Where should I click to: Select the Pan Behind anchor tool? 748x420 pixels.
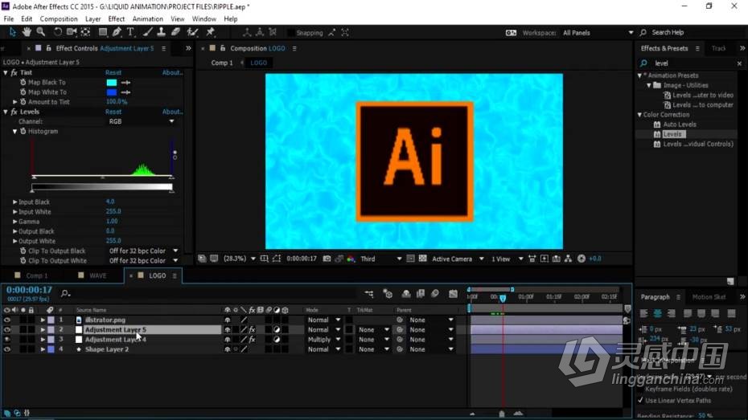(85, 32)
